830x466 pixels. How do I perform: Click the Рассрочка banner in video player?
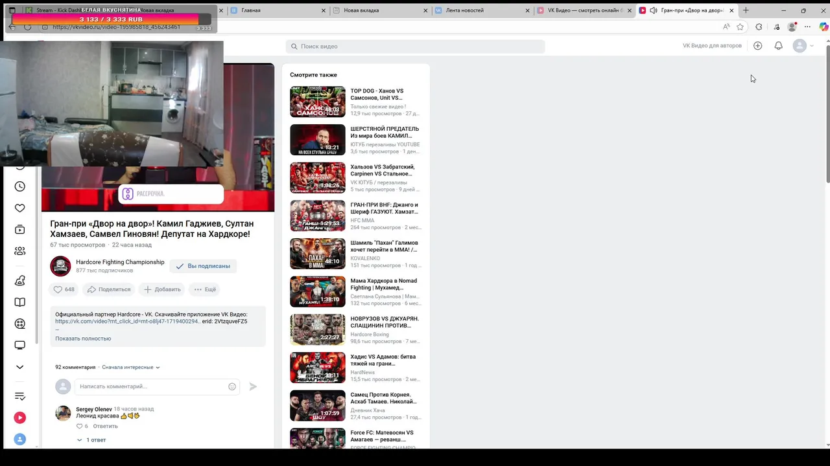[x=171, y=194]
